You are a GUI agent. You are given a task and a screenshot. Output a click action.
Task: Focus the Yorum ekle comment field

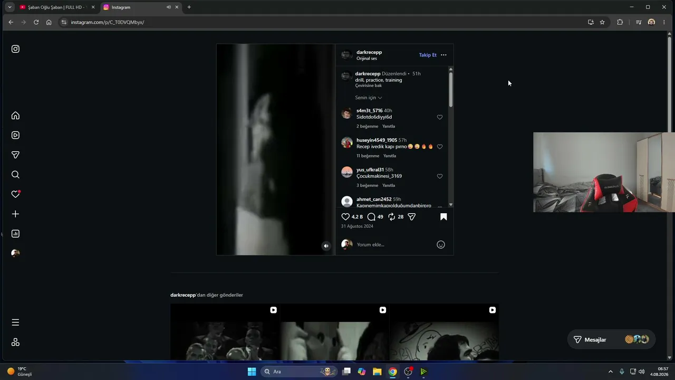(x=394, y=244)
